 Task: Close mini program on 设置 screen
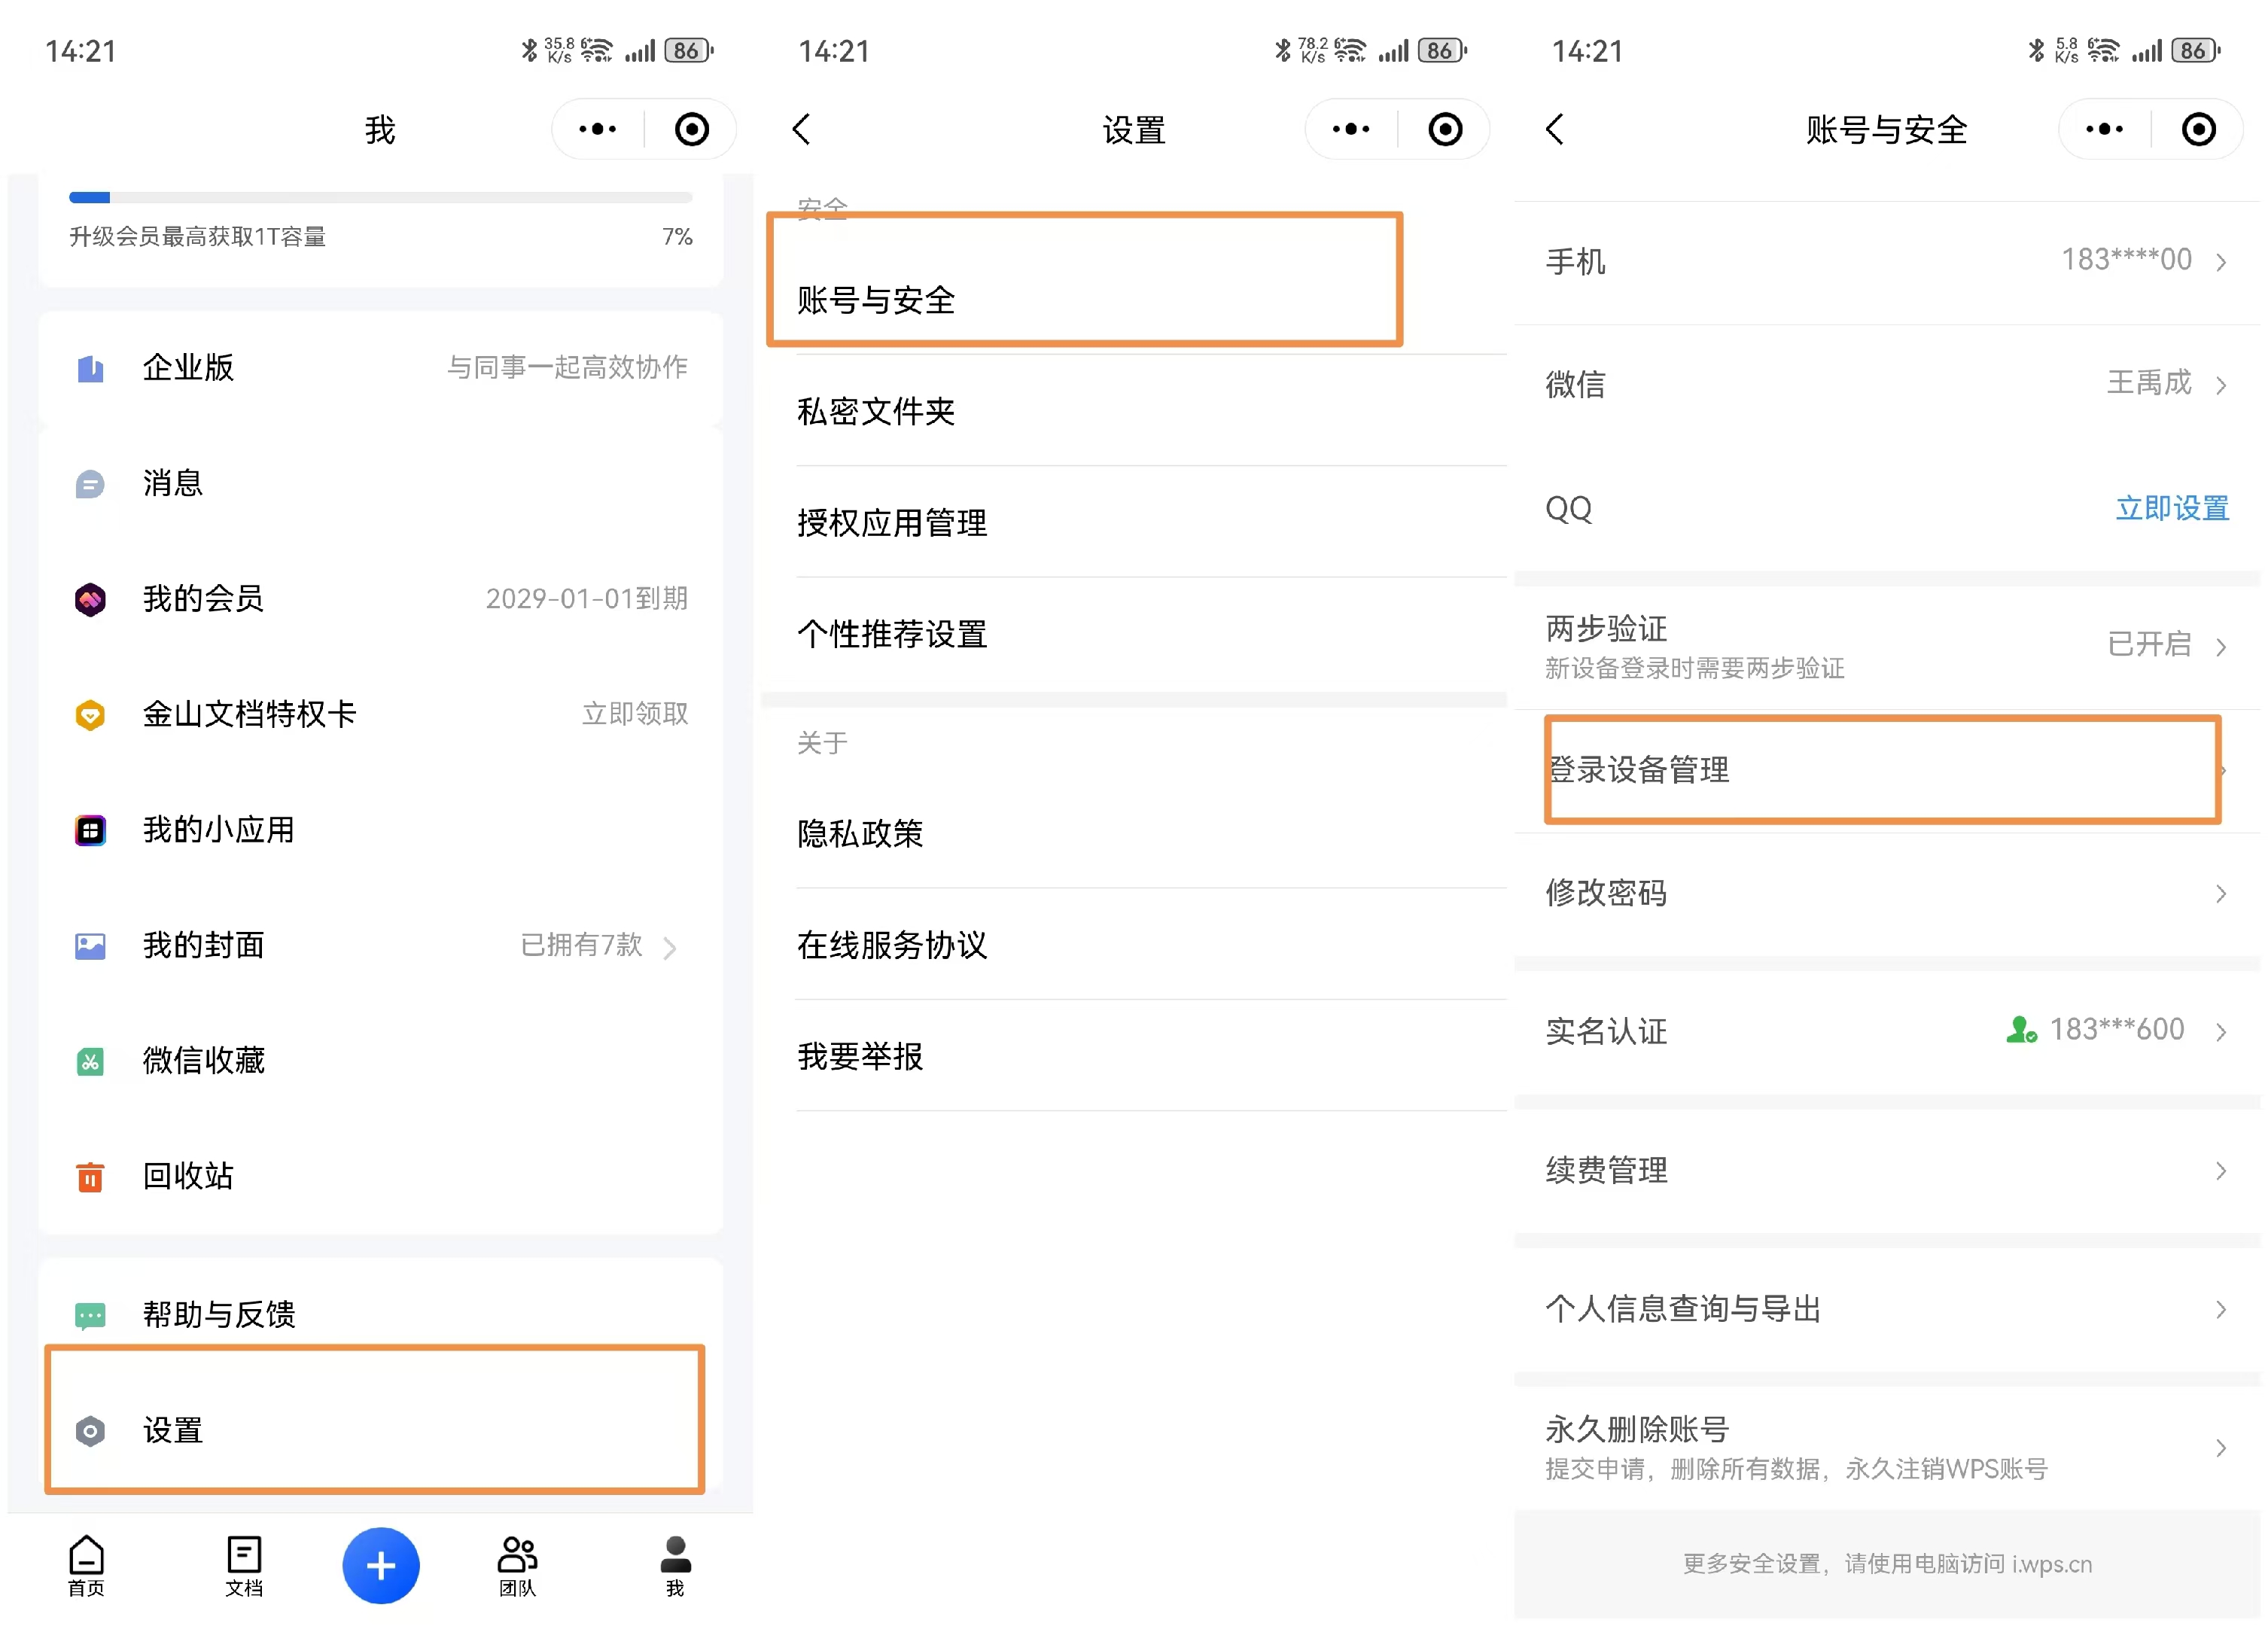[1445, 129]
